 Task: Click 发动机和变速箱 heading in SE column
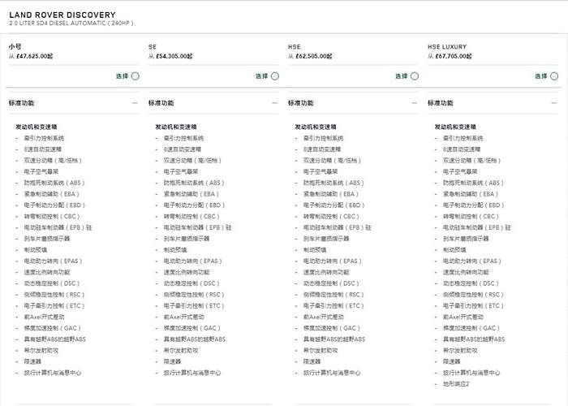click(x=176, y=127)
